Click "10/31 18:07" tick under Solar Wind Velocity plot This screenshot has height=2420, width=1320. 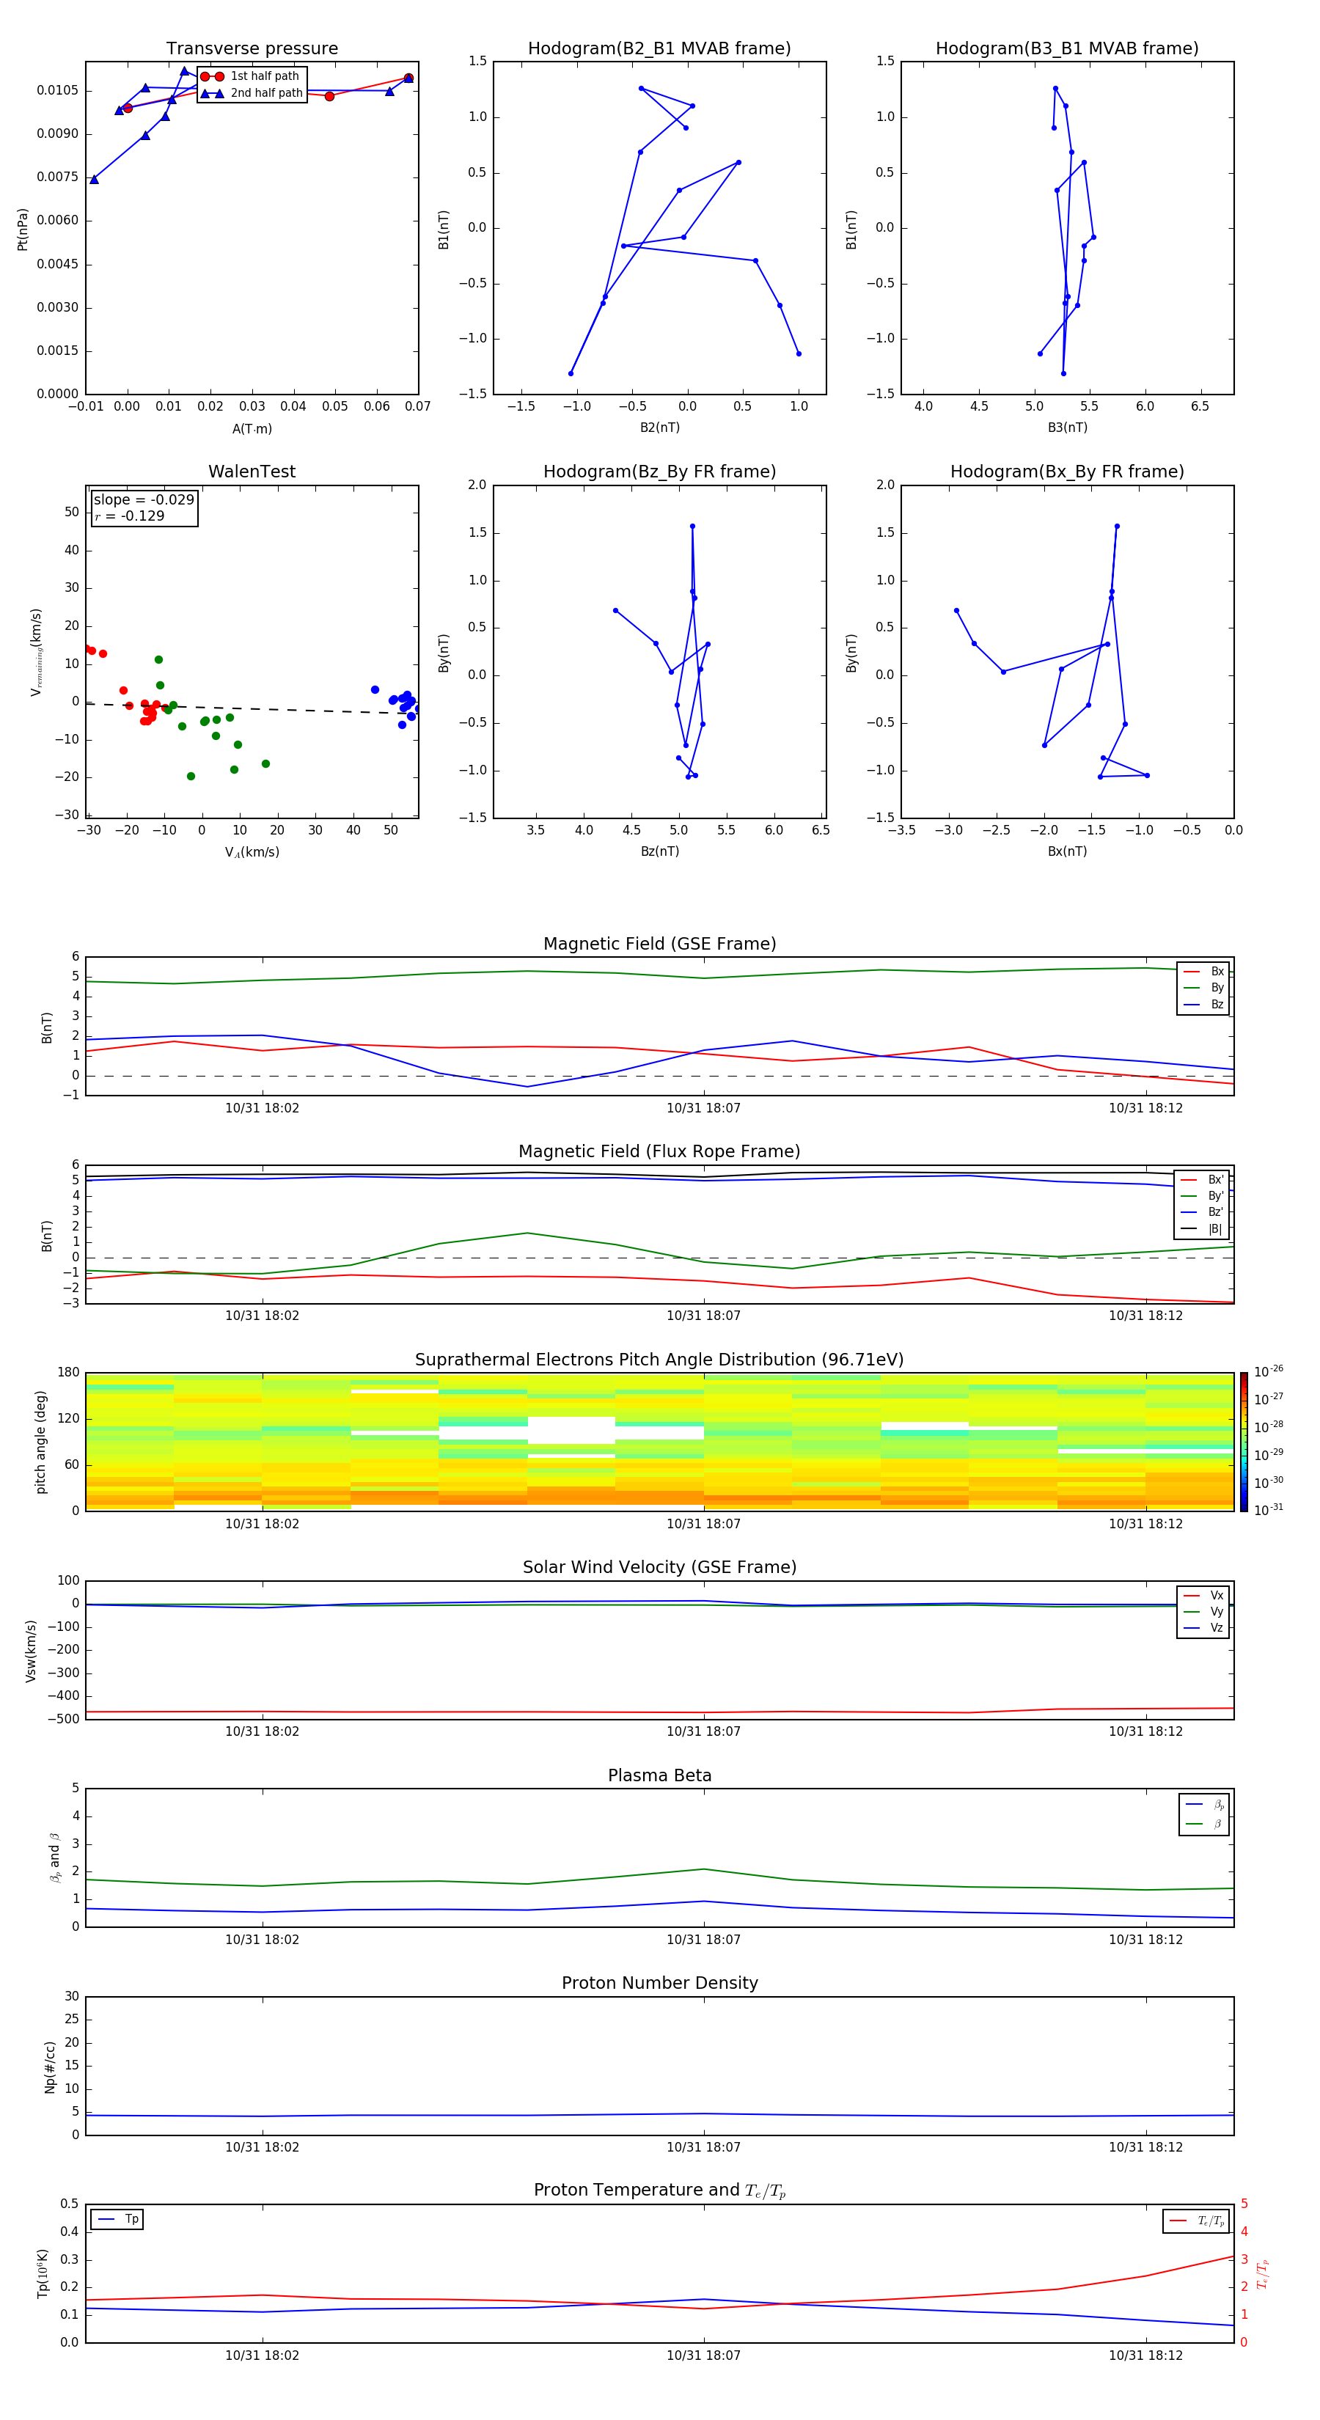pyautogui.click(x=704, y=1731)
